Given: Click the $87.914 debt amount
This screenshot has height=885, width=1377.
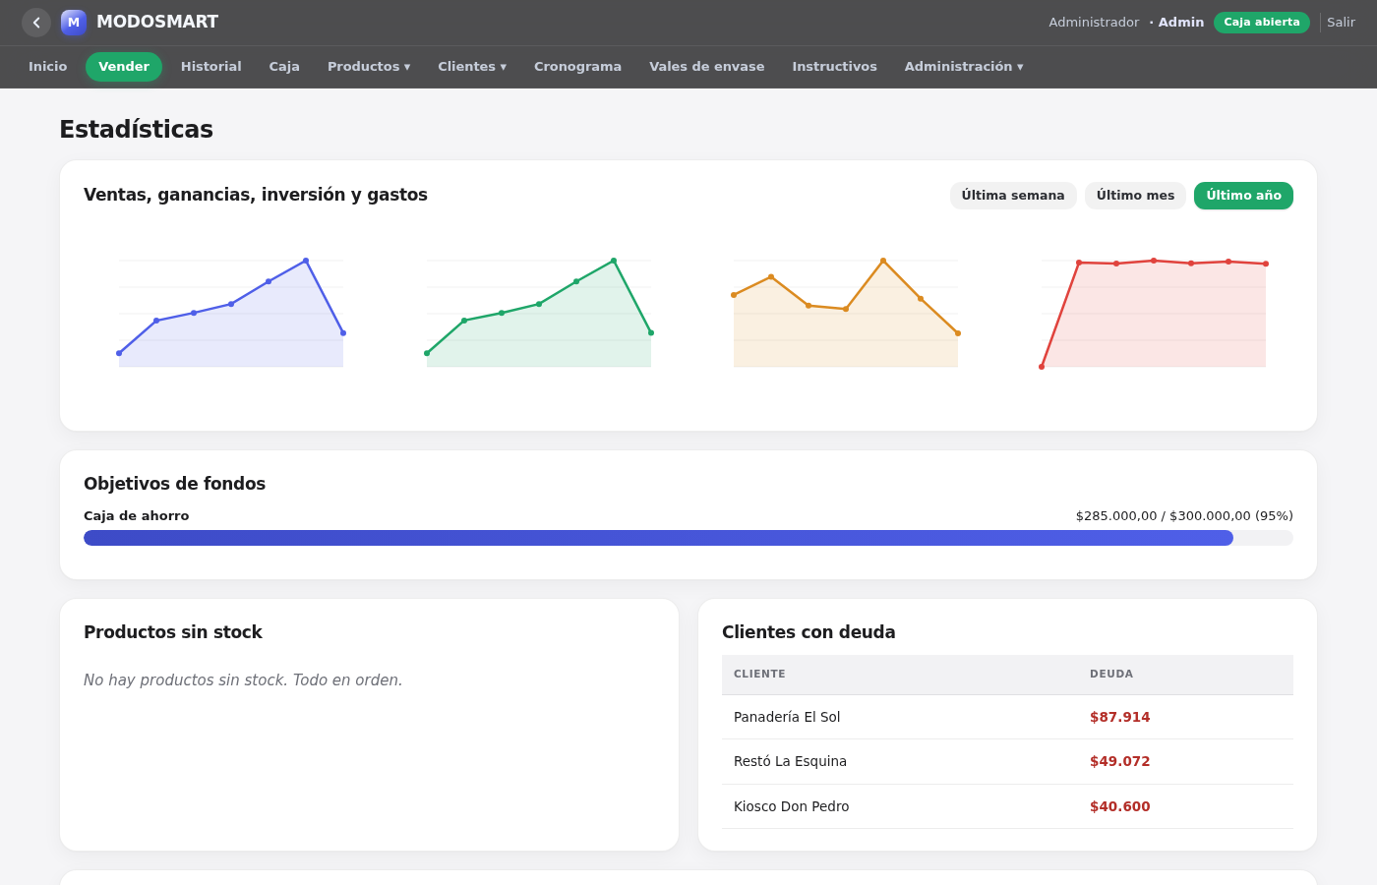Looking at the screenshot, I should pyautogui.click(x=1120, y=718).
